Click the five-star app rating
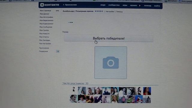 point(99,11)
